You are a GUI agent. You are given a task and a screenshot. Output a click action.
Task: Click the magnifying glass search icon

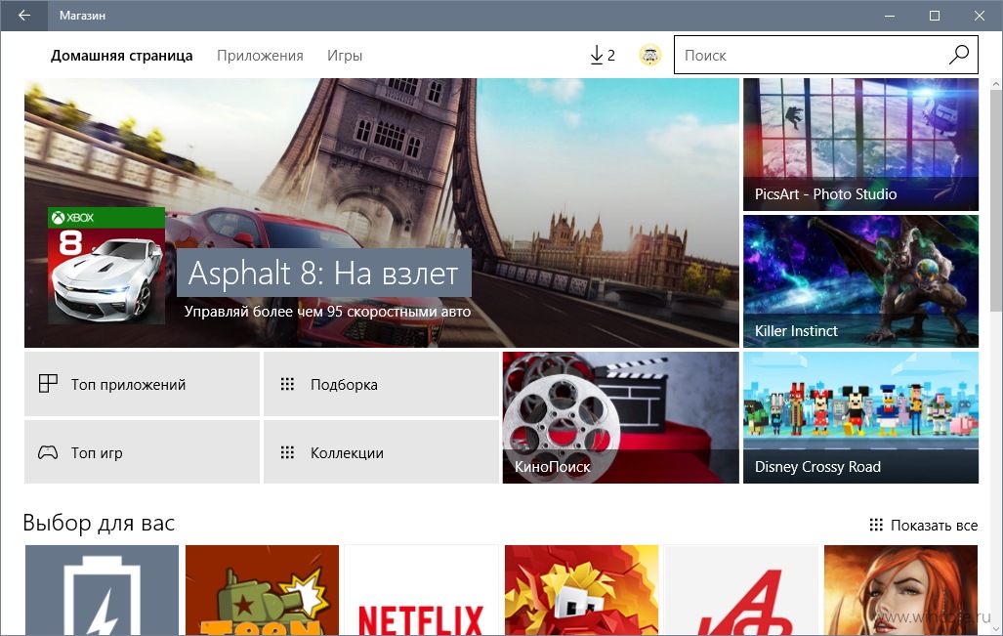958,55
